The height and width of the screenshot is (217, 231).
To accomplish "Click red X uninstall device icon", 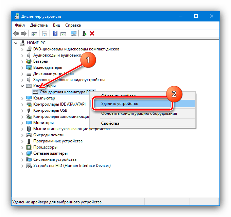I will 92,33.
